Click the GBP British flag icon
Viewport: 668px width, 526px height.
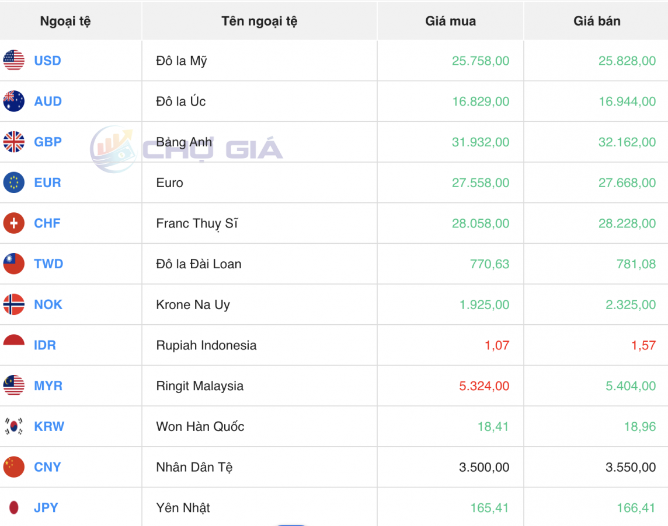point(13,142)
